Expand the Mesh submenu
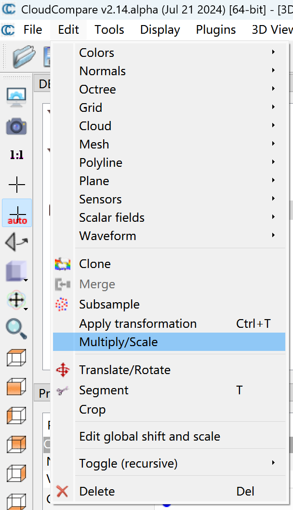293x510 pixels. coord(169,144)
